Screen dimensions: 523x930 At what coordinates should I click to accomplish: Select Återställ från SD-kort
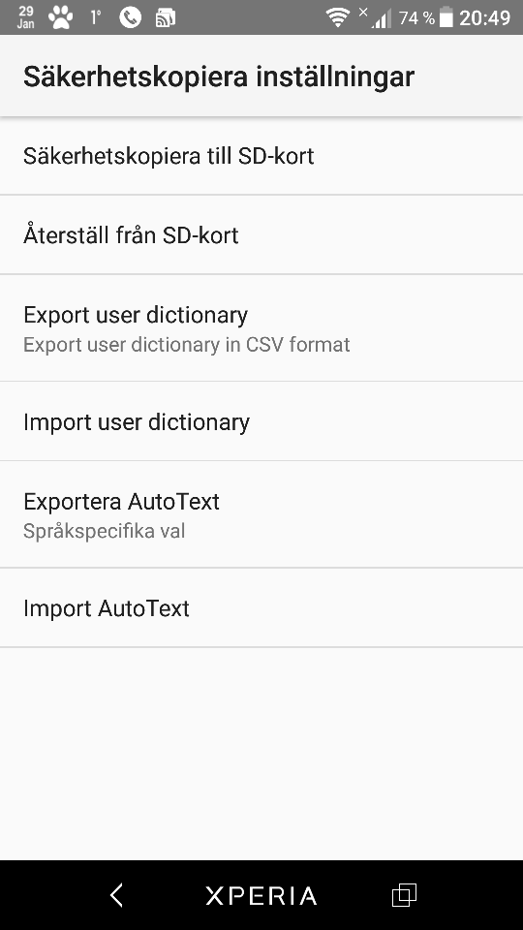tap(261, 234)
